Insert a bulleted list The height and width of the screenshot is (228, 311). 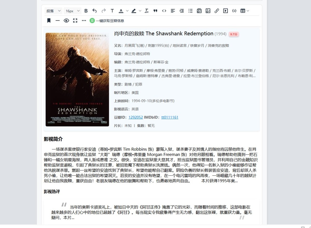pyautogui.click(x=190, y=11)
